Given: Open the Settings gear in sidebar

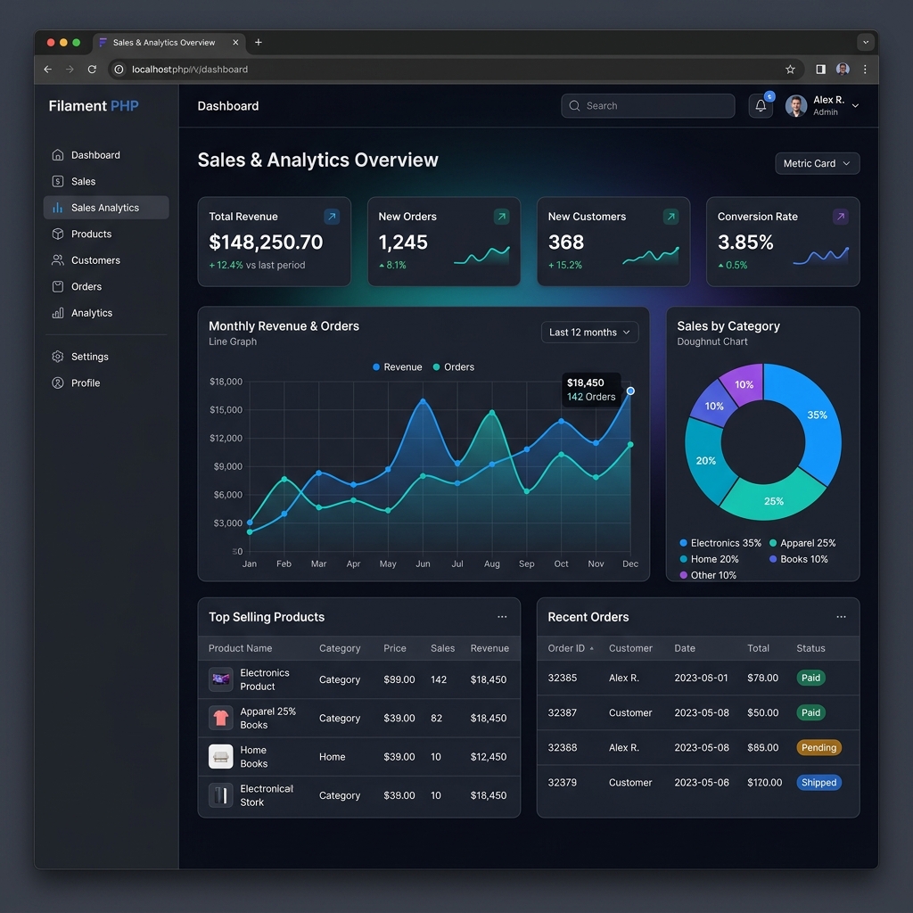Looking at the screenshot, I should coord(56,356).
